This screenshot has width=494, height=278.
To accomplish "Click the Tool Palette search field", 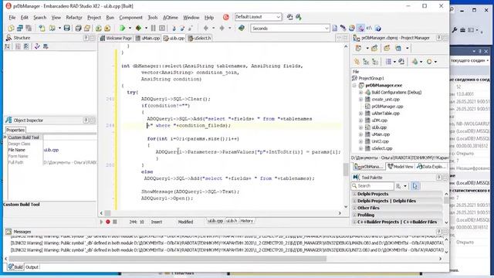I will coord(373,186).
